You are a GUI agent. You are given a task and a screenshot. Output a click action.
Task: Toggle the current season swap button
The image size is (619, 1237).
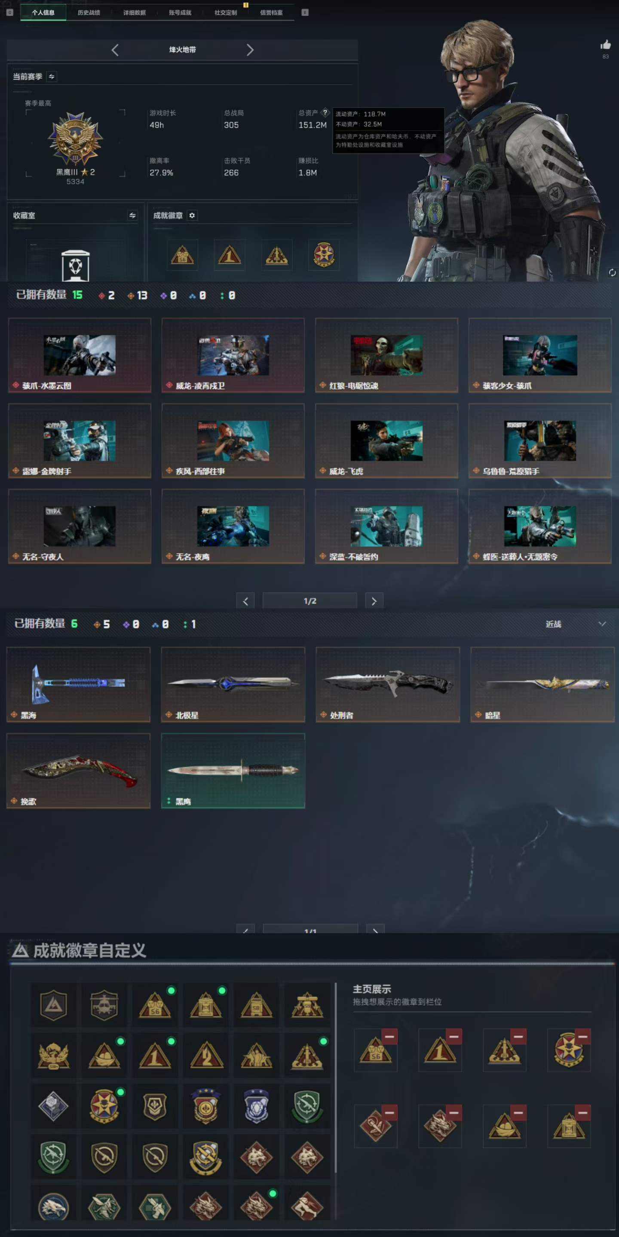point(52,77)
